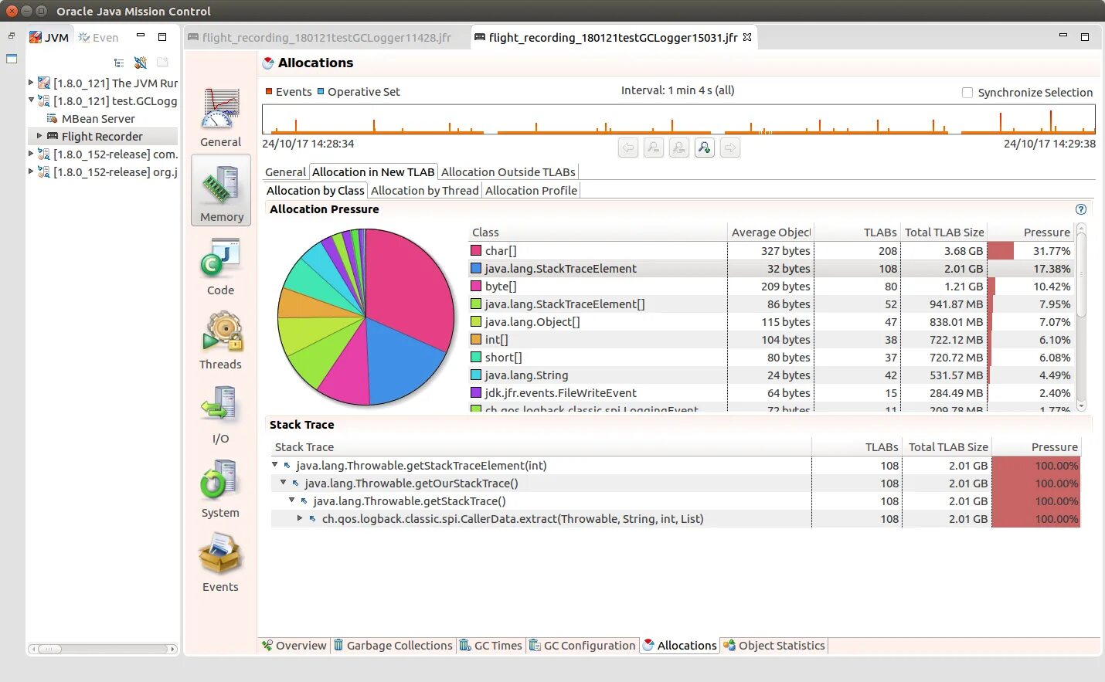Viewport: 1105px width, 682px height.
Task: Click the window view icon in left trim
Action: click(x=12, y=59)
